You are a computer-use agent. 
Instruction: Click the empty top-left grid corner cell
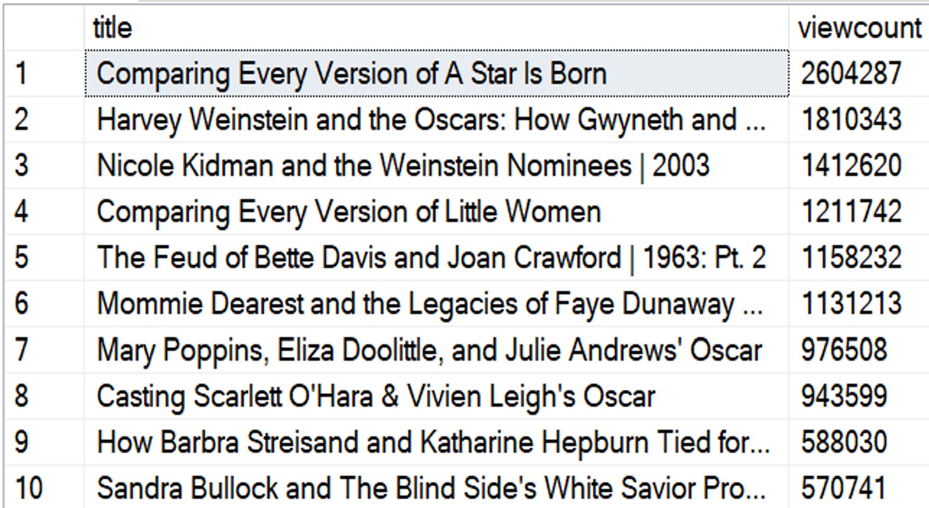click(44, 28)
